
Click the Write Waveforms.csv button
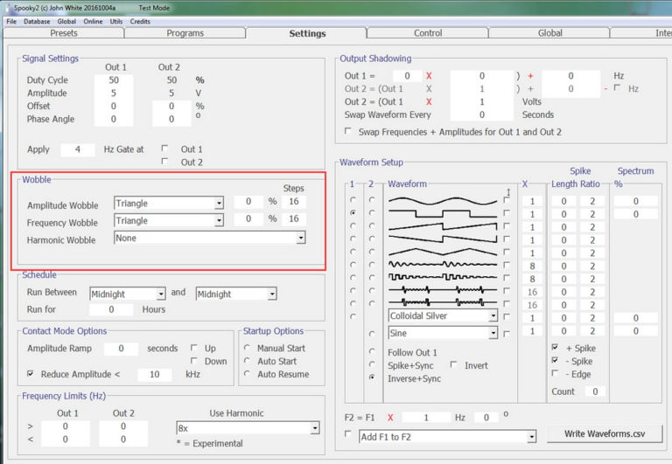coord(605,434)
